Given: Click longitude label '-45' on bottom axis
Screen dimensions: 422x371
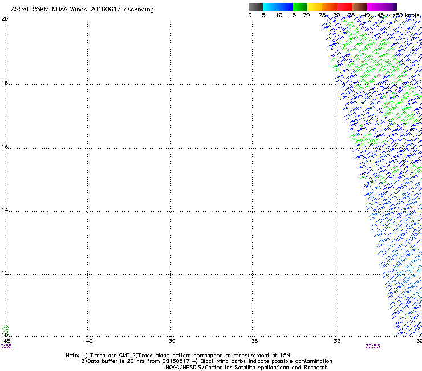Looking at the screenshot, I should click(x=5, y=341).
